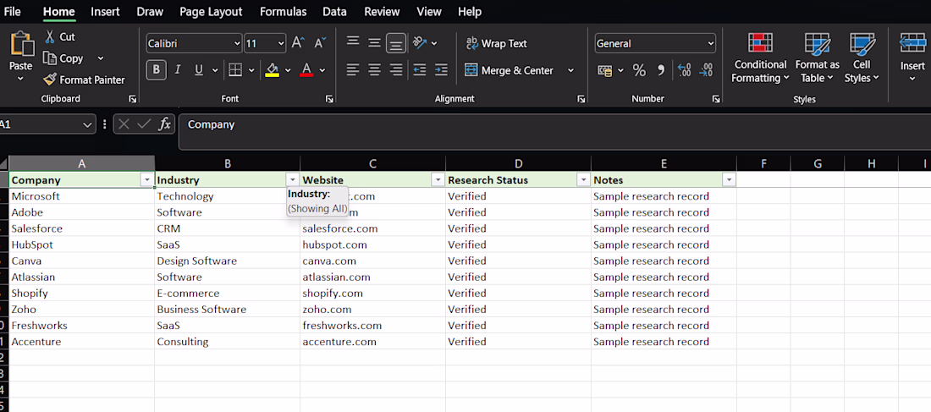The width and height of the screenshot is (931, 412).
Task: Open the Website column filter dropdown
Action: [438, 180]
